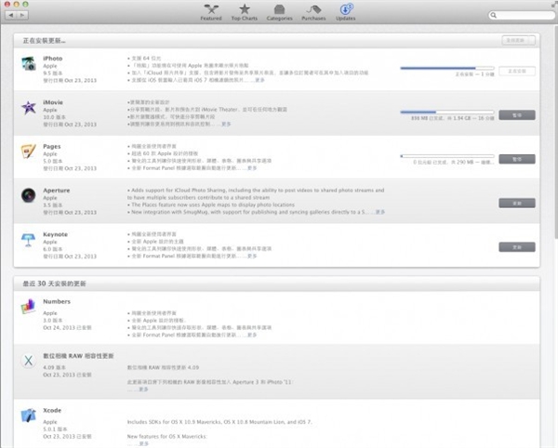Expand Numbers release notes More link

point(252,335)
